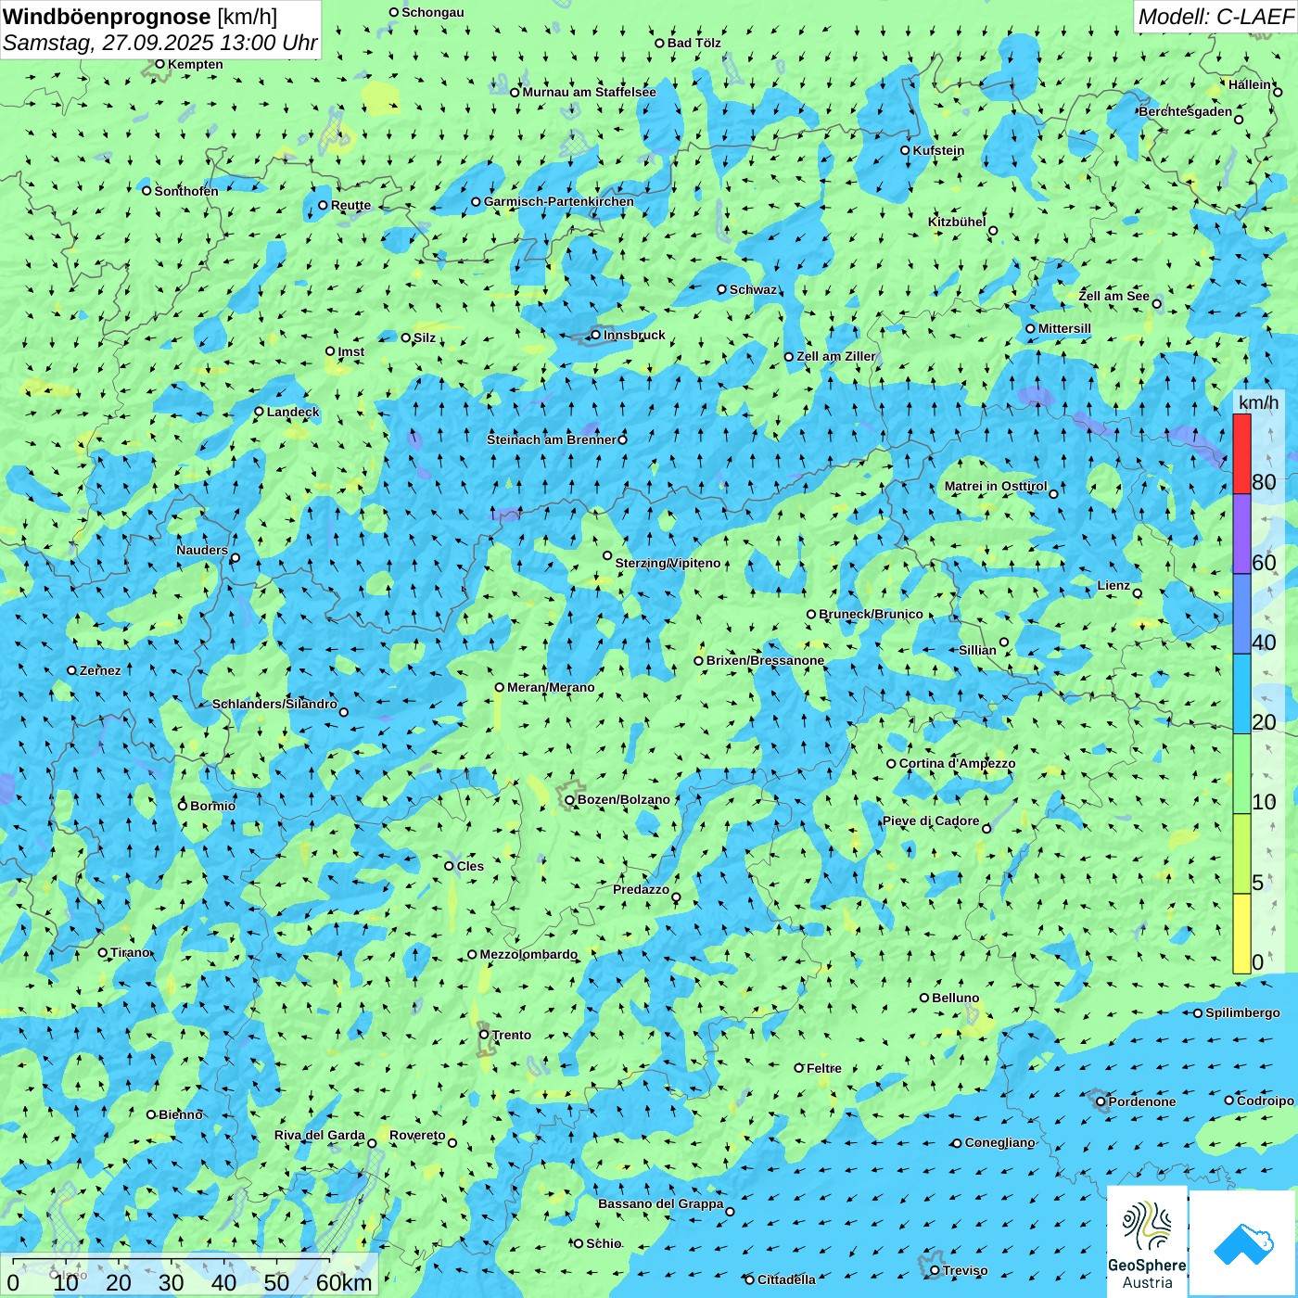This screenshot has height=1298, width=1298.
Task: Click the Bad Tölz city label
Action: (x=694, y=43)
